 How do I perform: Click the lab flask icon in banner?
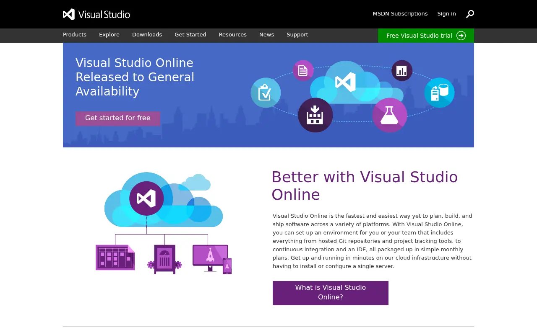[390, 115]
